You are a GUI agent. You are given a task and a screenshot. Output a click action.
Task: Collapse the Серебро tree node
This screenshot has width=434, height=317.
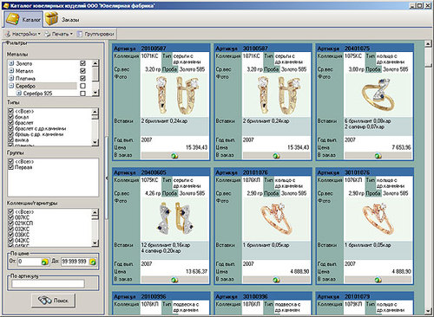(x=11, y=86)
